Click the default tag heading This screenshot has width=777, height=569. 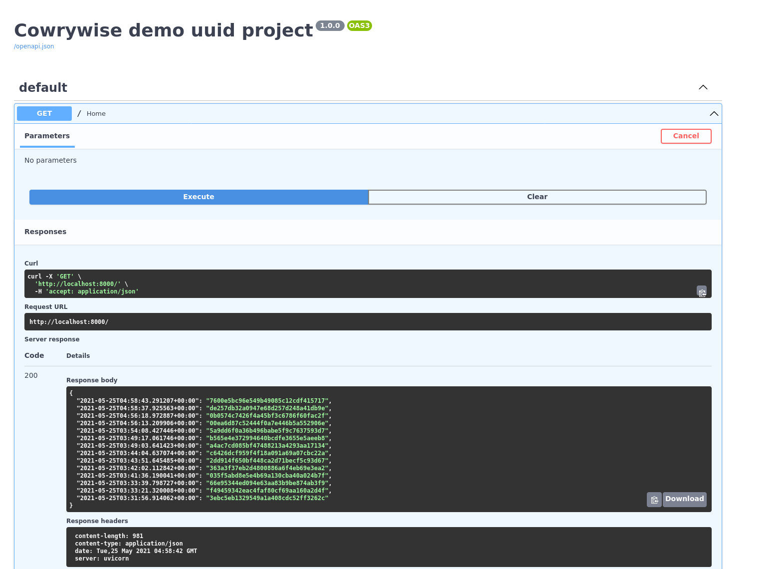click(x=43, y=87)
